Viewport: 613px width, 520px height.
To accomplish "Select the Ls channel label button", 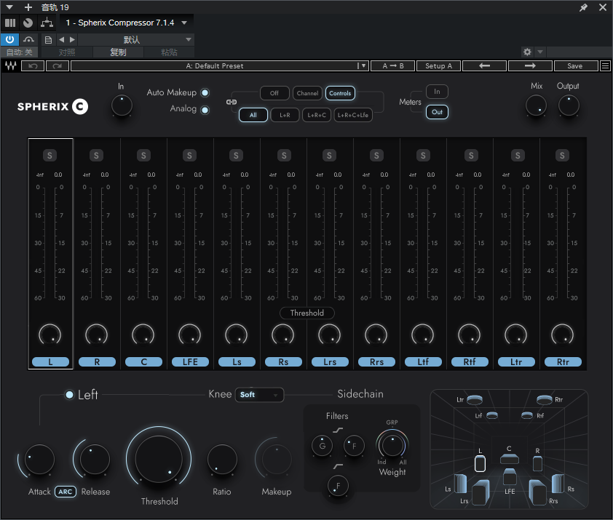I will tap(237, 361).
